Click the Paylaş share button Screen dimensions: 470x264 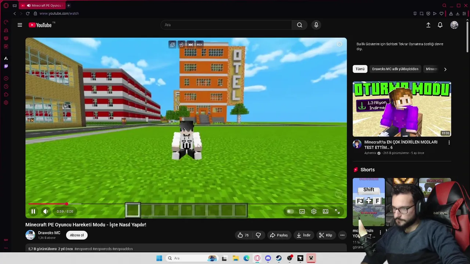pos(279,235)
